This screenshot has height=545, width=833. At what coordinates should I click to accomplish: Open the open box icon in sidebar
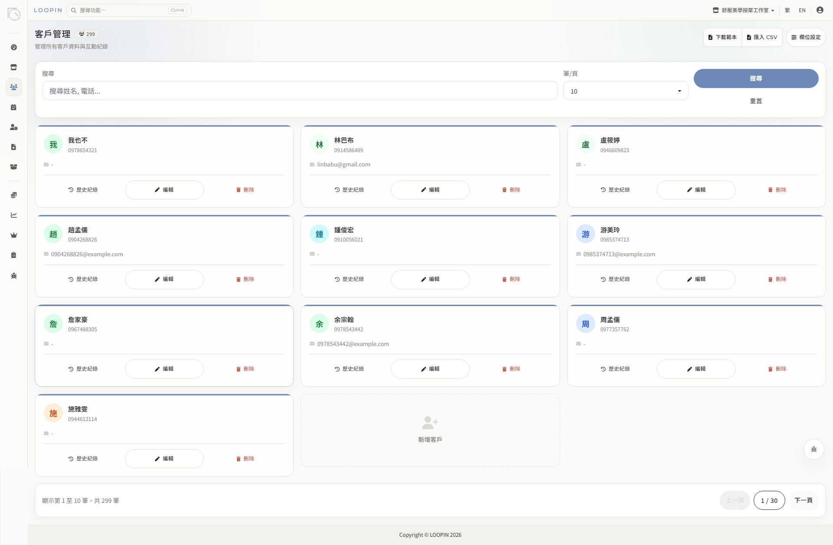[x=14, y=167]
